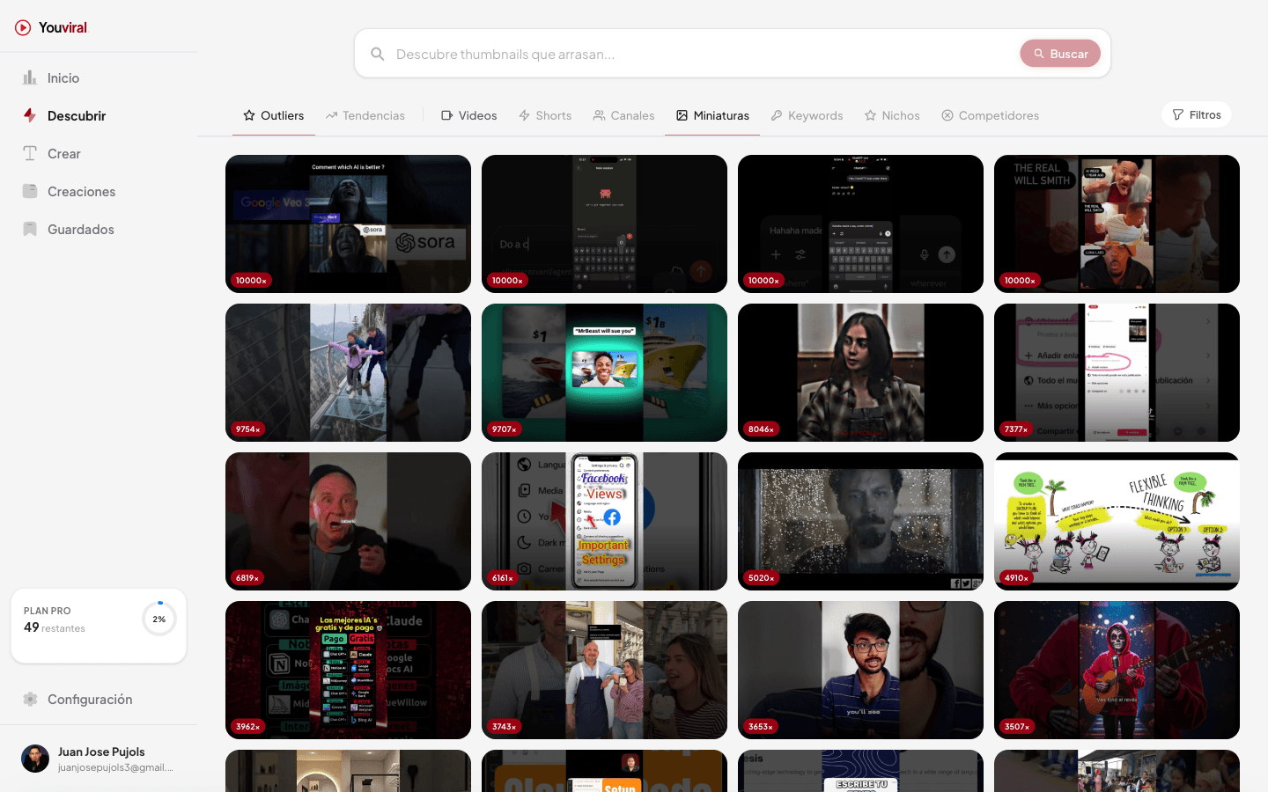Open the Las mejores IA's thumbnail
Screen dimensions: 1268x792
pos(348,670)
